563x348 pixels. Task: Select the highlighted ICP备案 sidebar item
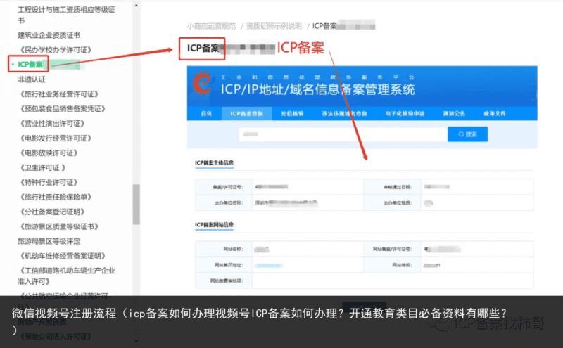pos(30,65)
